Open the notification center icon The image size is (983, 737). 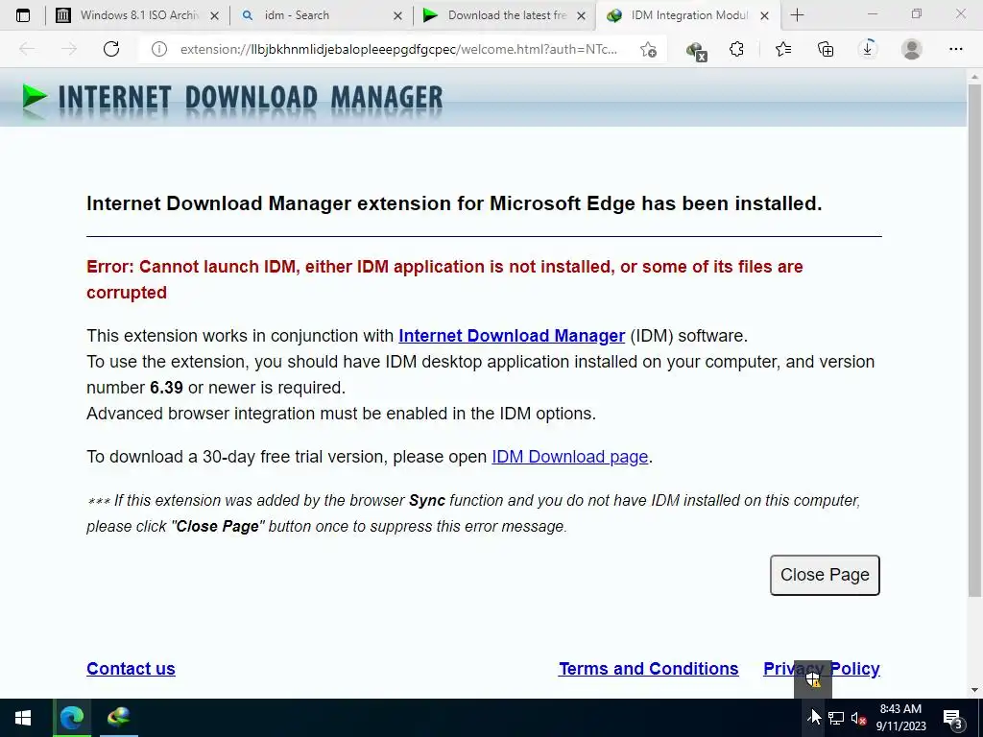tap(953, 718)
